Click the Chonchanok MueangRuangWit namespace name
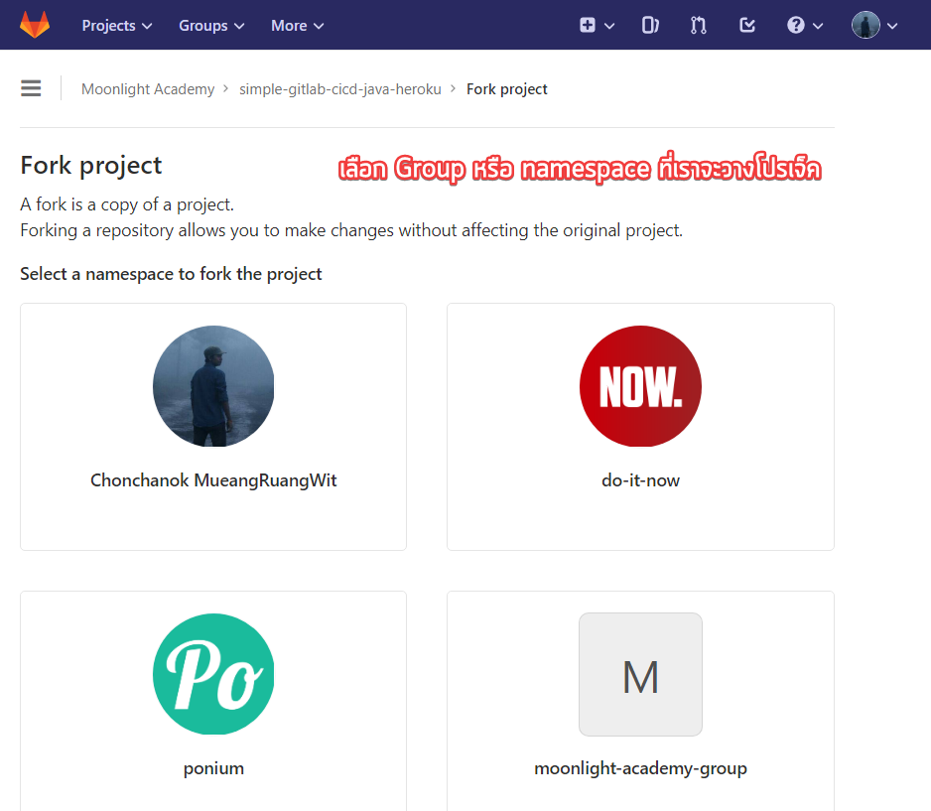Viewport: 931px width, 811px height. [x=213, y=479]
